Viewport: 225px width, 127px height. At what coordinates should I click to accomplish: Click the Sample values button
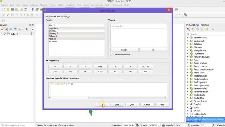coord(124,50)
